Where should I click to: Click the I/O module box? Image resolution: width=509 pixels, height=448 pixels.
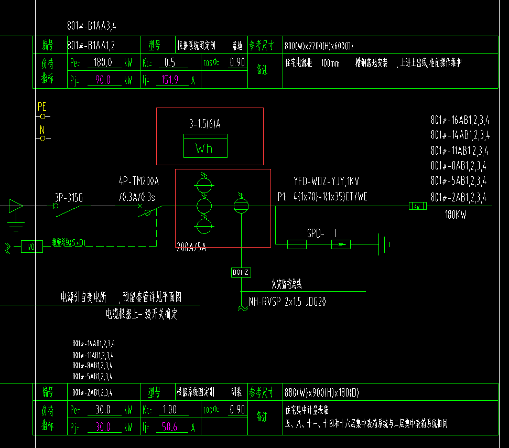(32, 247)
